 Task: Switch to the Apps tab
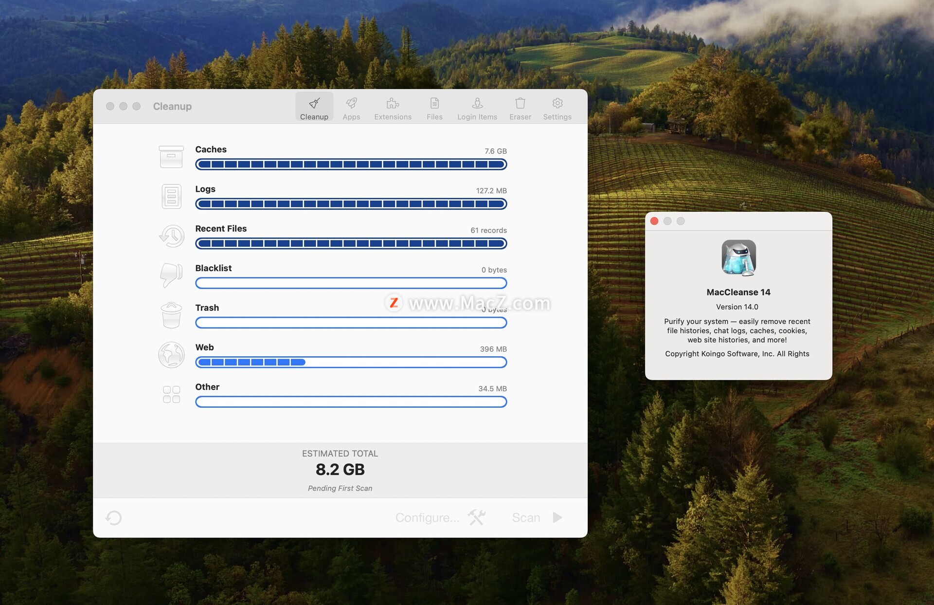(351, 107)
